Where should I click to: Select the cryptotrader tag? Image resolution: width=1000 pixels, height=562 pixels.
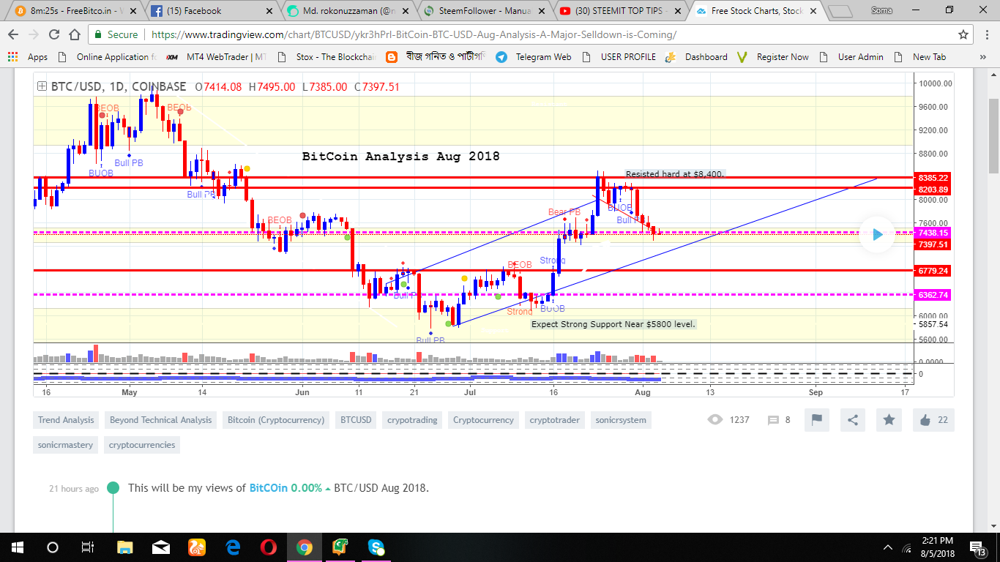pos(554,420)
